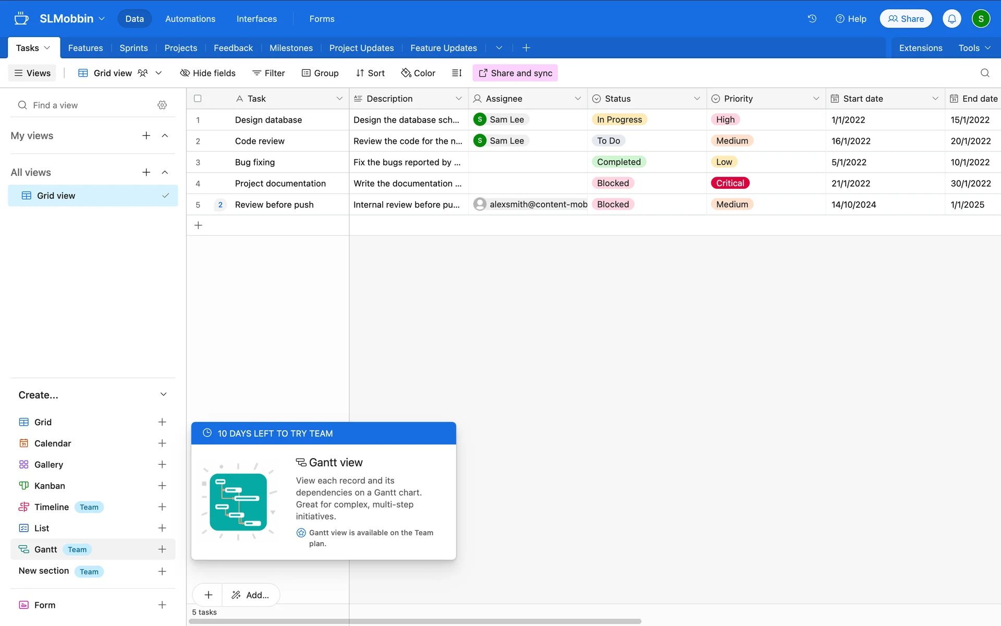This screenshot has width=1001, height=626.
Task: Expand the Status column dropdown arrow
Action: [x=697, y=99]
